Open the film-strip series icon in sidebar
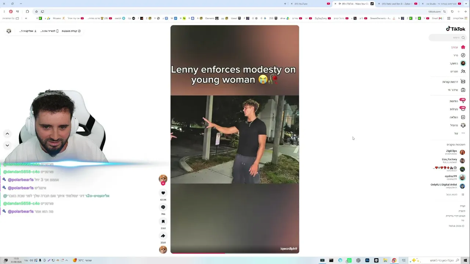Viewport: 470px width, 264px height. tap(463, 82)
